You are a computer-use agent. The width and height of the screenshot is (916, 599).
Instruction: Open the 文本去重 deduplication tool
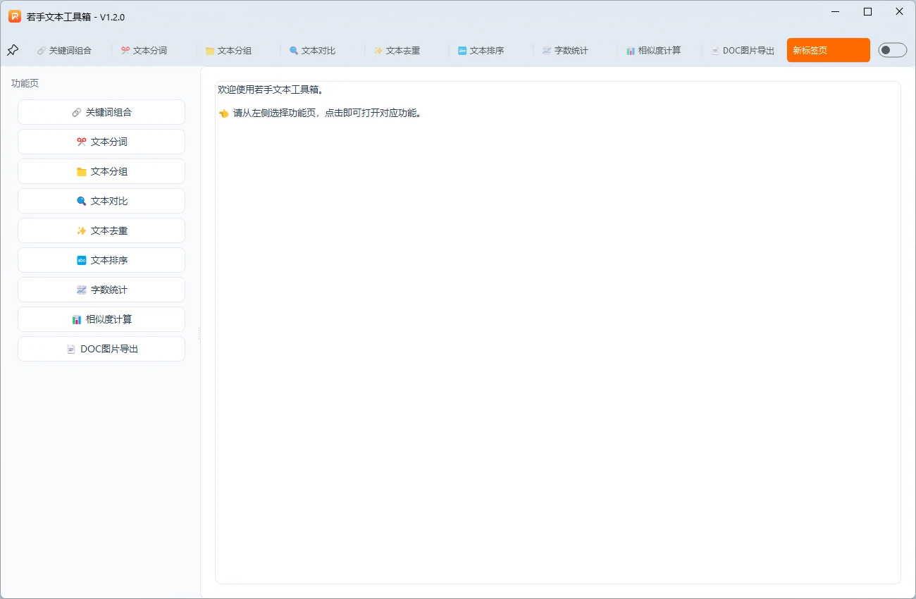coord(101,230)
